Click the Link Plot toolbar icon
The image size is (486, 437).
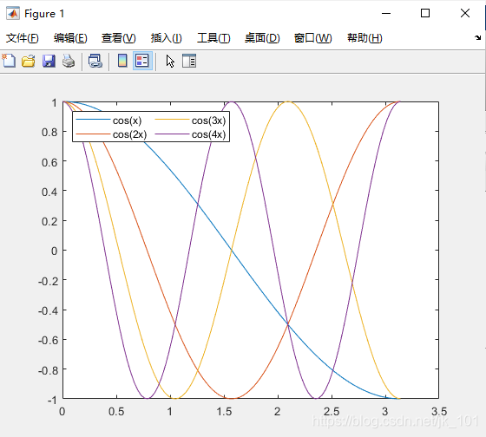(95, 61)
